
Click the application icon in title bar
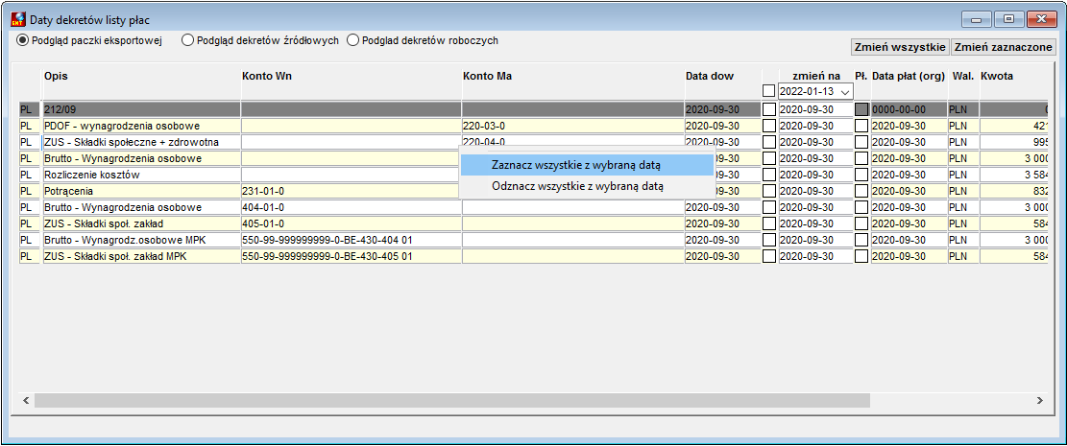18,20
